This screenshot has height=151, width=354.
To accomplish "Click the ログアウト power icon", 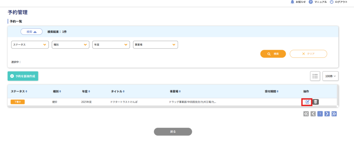I will pyautogui.click(x=332, y=2).
